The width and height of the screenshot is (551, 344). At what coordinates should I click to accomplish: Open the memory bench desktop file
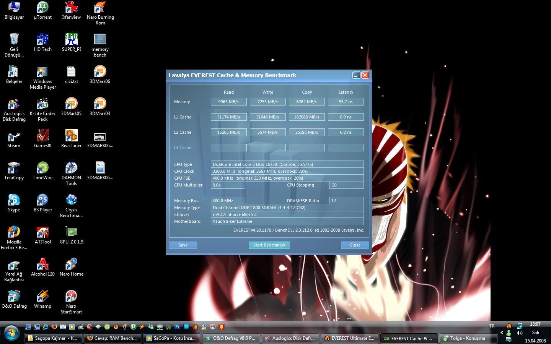100,45
